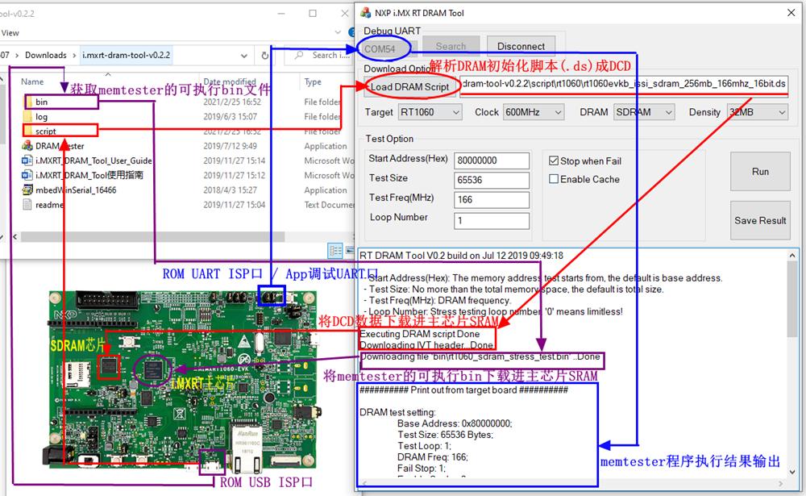The width and height of the screenshot is (806, 496).
Task: Select 'Text Document' type cell of readme
Action: (329, 205)
